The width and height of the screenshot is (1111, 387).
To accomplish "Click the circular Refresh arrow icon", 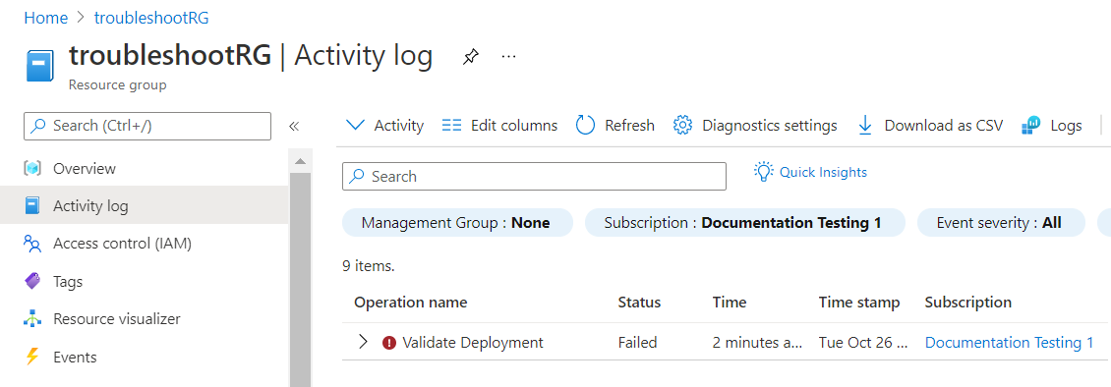I will click(585, 126).
